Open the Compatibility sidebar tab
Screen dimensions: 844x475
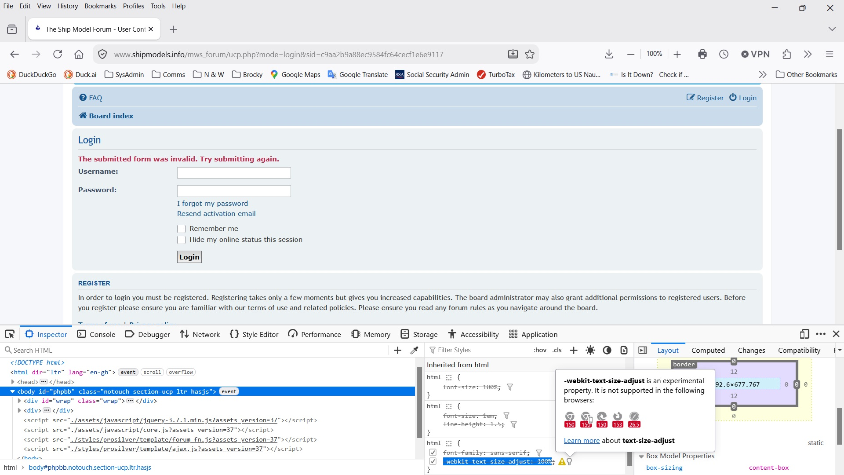(x=799, y=350)
